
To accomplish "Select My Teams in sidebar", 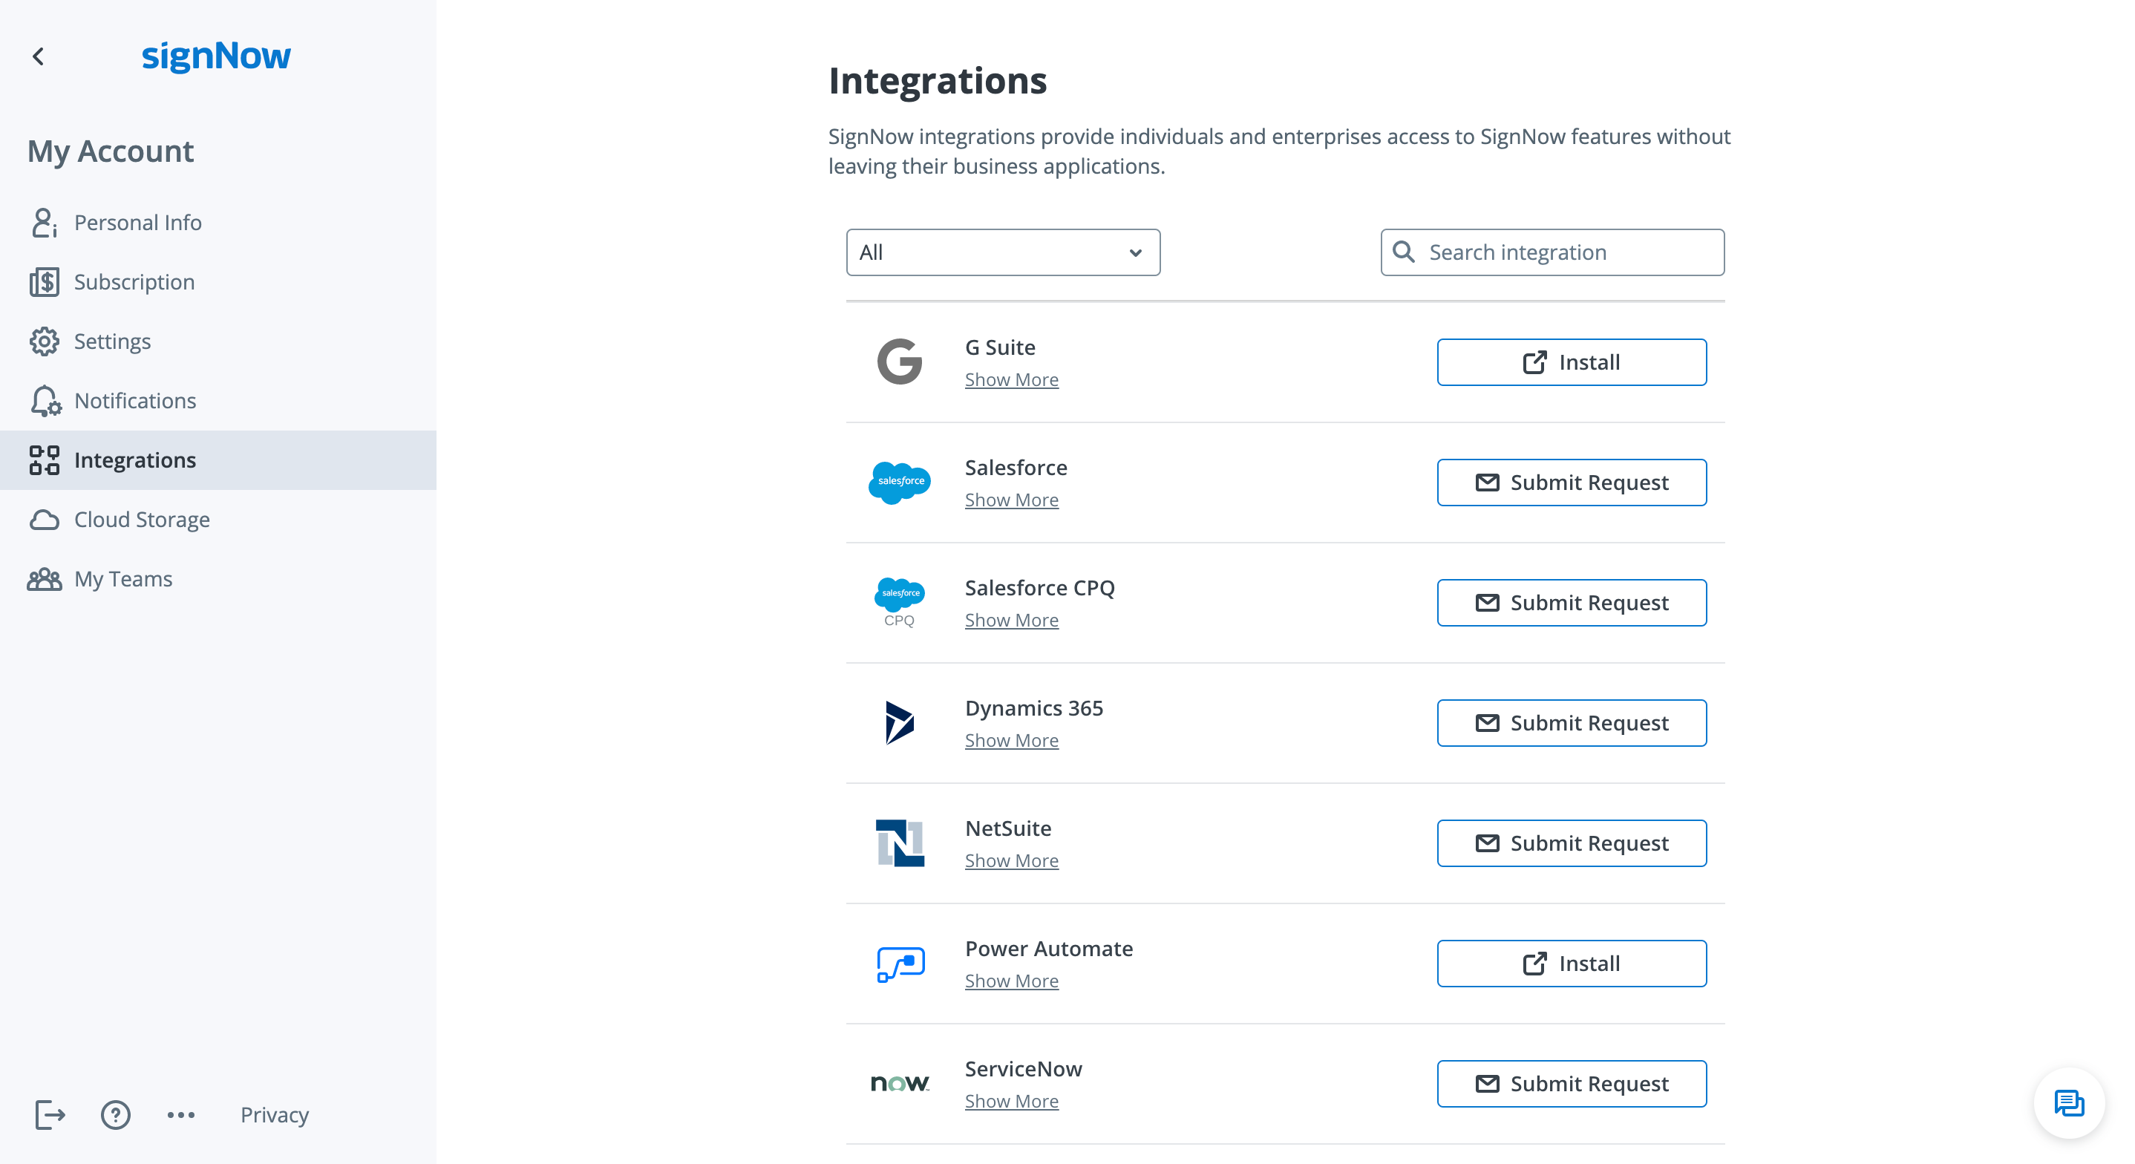I will point(123,579).
